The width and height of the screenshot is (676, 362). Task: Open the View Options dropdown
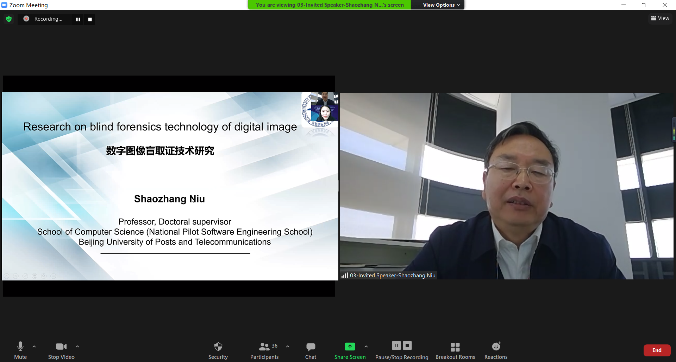click(441, 5)
